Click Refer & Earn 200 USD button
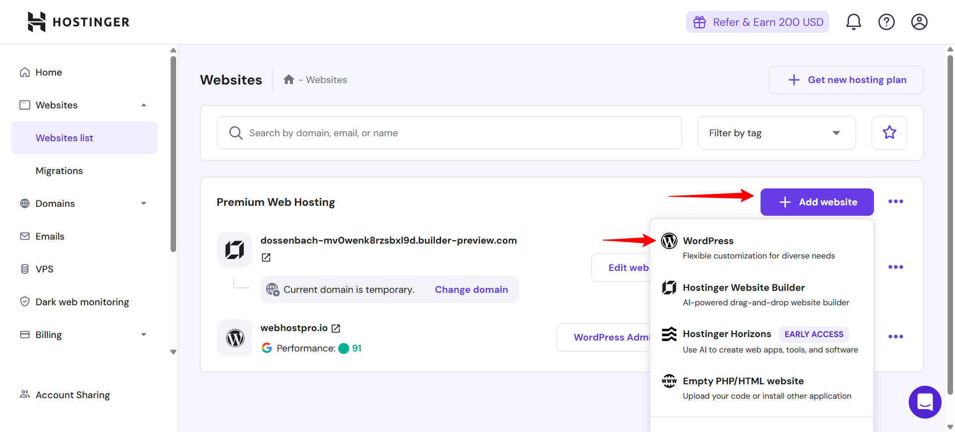The image size is (955, 432). point(757,22)
